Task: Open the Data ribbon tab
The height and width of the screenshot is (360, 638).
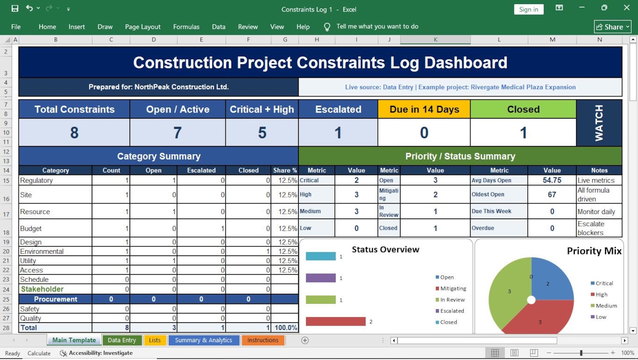Action: [219, 27]
